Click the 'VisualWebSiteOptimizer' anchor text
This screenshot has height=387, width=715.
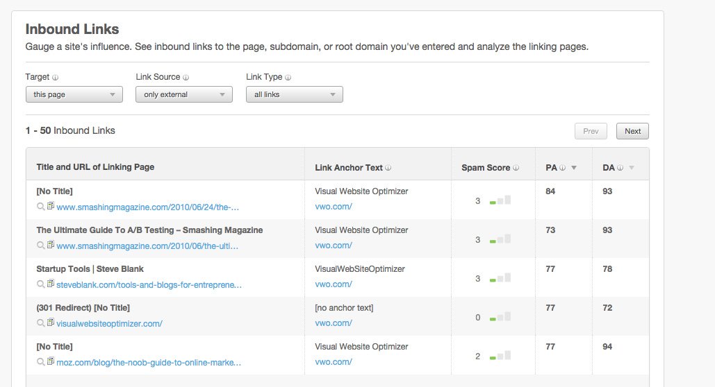360,269
